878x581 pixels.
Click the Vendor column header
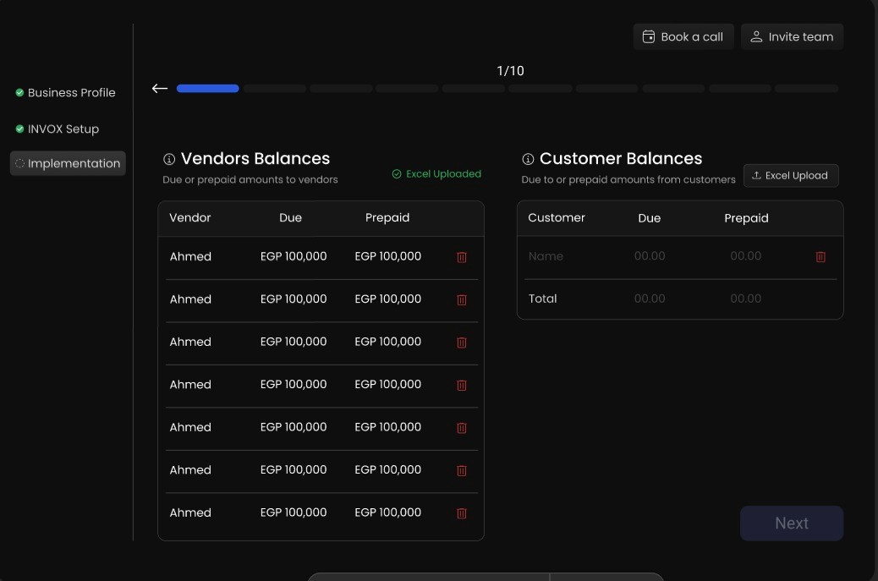[189, 217]
